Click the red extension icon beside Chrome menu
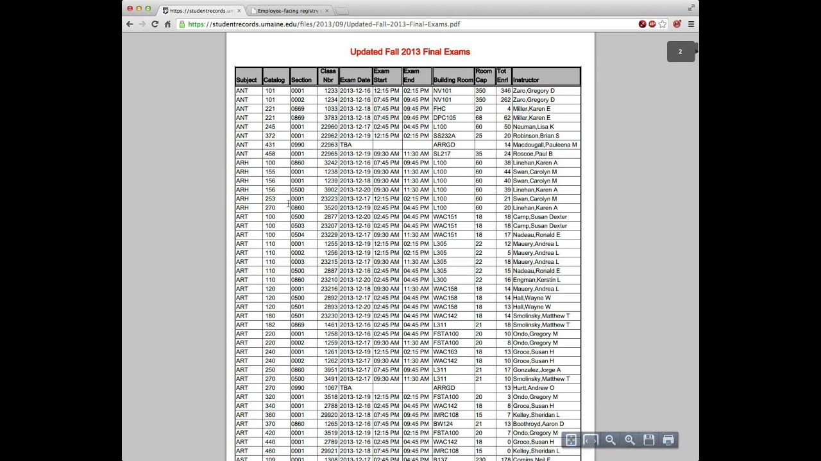The height and width of the screenshot is (461, 821). point(677,24)
